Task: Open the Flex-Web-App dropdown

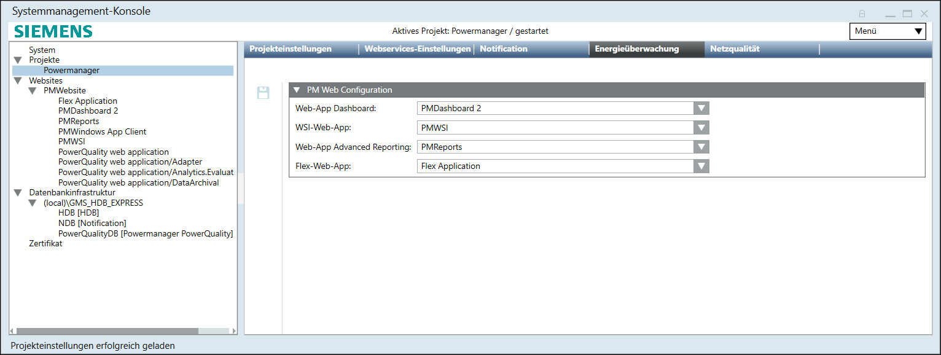Action: 701,166
